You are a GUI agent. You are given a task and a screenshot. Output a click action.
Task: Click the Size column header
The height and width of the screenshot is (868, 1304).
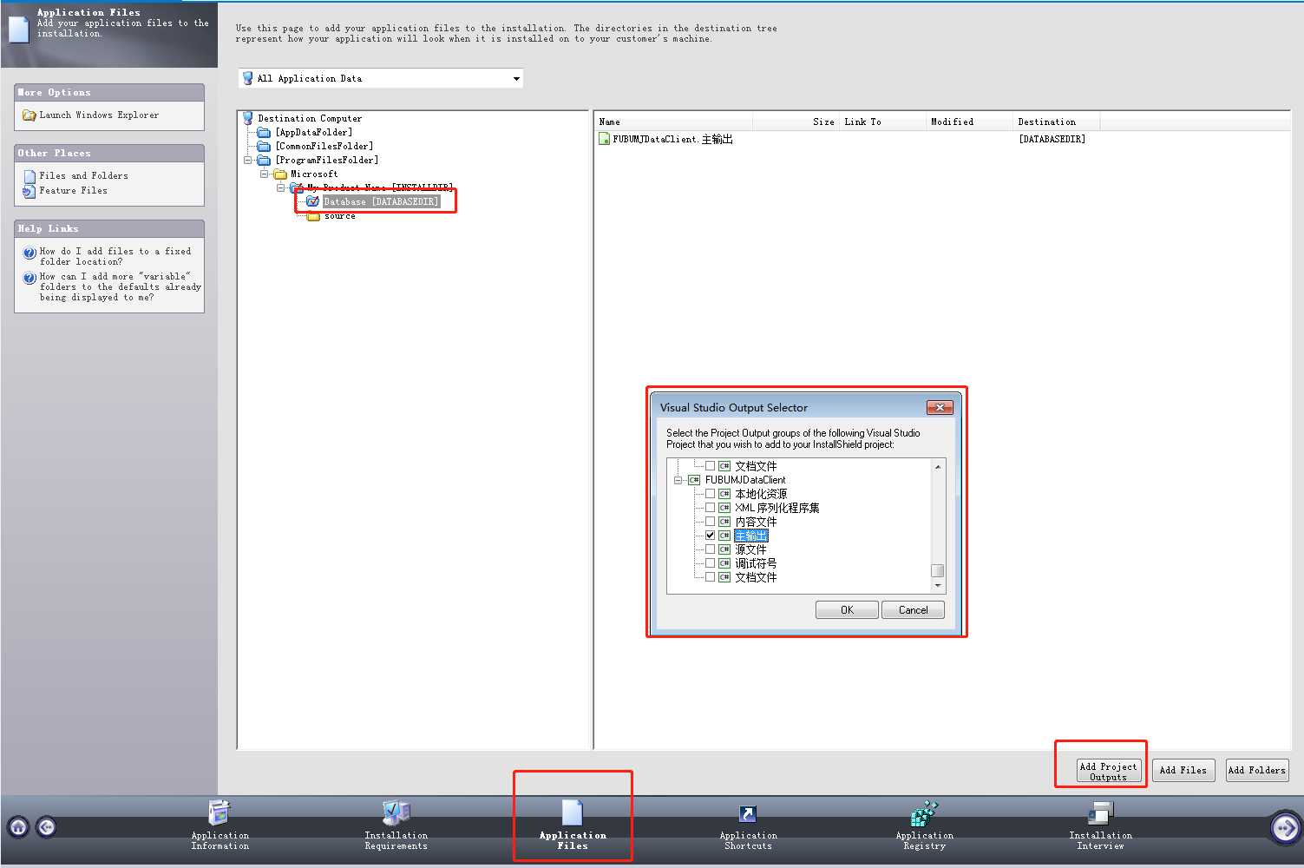(796, 122)
